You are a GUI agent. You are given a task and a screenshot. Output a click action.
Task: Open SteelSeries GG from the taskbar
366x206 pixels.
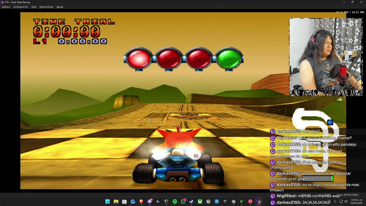pyautogui.click(x=234, y=202)
